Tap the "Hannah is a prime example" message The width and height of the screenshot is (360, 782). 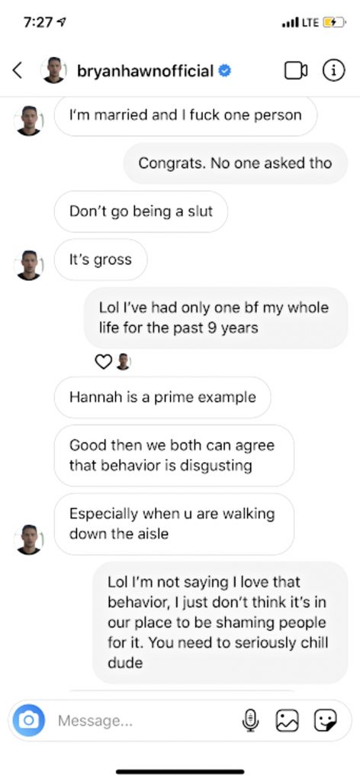click(162, 397)
